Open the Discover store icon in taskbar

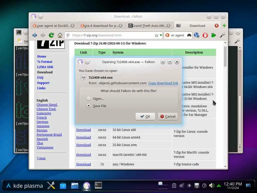pyautogui.click(x=63, y=186)
